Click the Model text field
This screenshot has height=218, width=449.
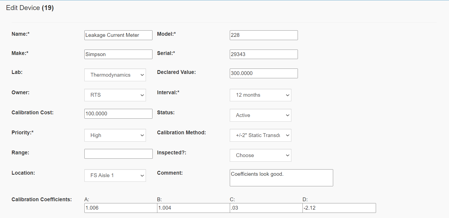[x=263, y=35]
